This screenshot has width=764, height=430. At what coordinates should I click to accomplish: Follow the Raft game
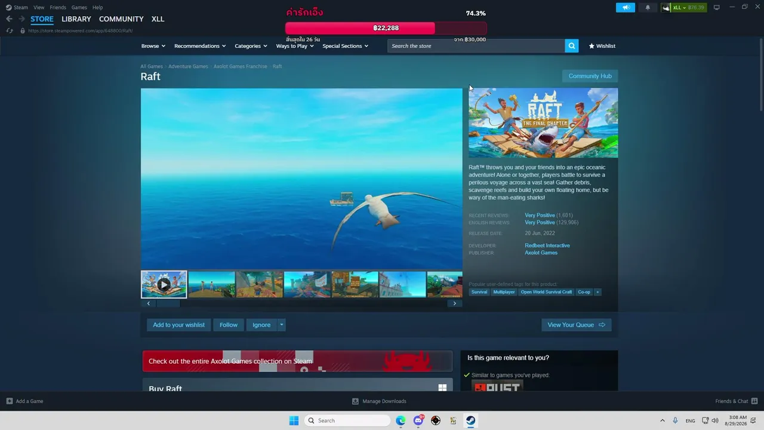(229, 325)
